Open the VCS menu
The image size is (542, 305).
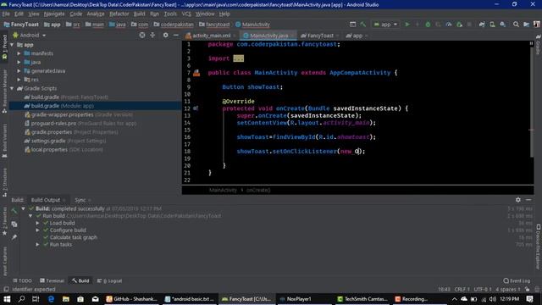(x=186, y=14)
